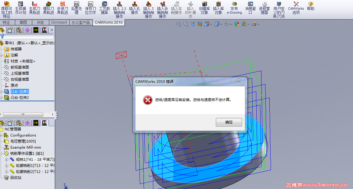The image size is (353, 189).
Task: Click edit appearance color ball icon
Action: [x=237, y=24]
